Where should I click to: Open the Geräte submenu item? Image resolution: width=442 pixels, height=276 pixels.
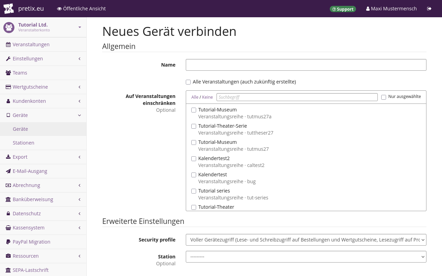[x=43, y=129]
